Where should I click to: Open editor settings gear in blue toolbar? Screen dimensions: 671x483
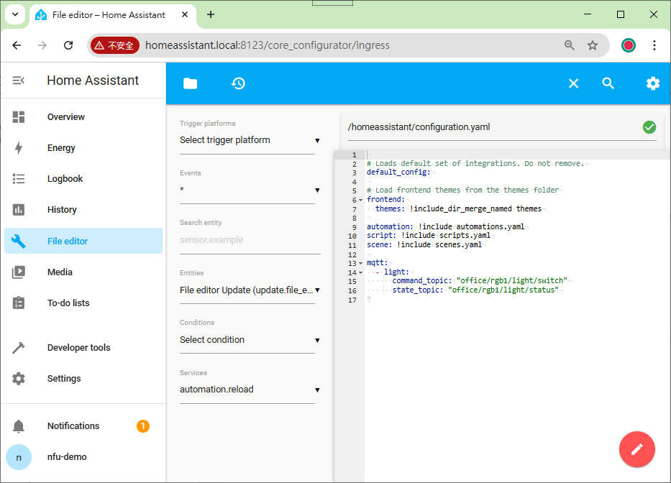(x=652, y=83)
